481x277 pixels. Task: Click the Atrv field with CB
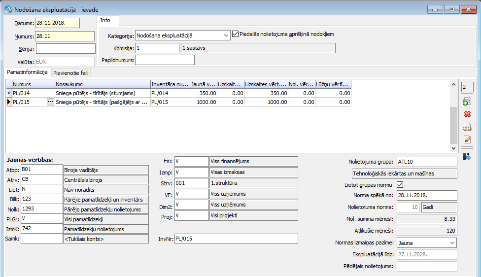tap(42, 179)
